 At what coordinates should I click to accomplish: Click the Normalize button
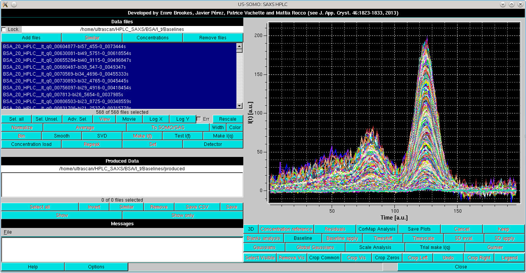pos(22,128)
